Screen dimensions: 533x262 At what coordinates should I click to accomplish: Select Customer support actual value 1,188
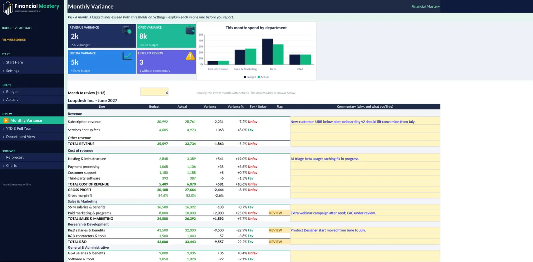point(191,173)
